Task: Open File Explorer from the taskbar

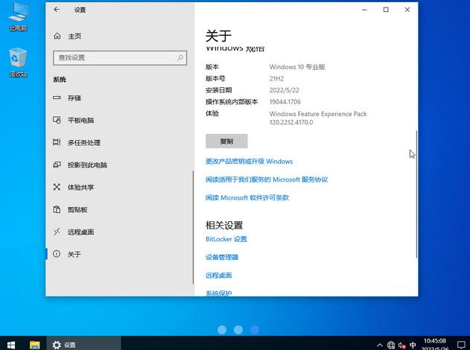Action: [35, 345]
